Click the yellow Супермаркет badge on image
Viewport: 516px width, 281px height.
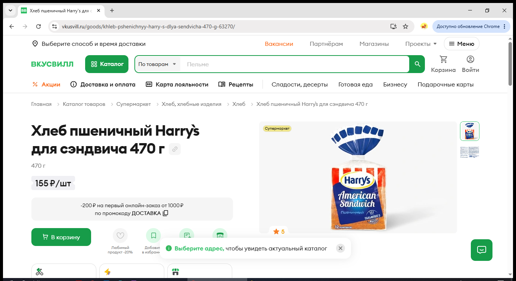point(277,129)
